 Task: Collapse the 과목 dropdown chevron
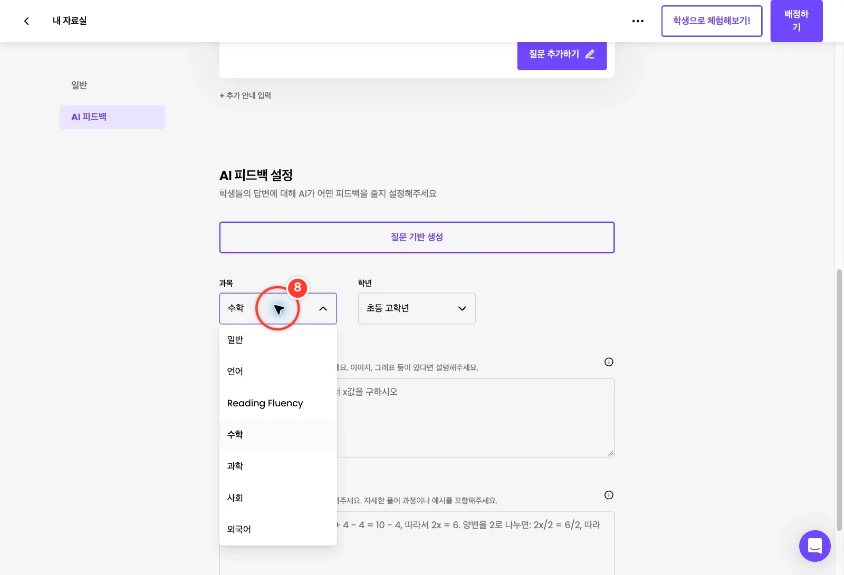(323, 308)
